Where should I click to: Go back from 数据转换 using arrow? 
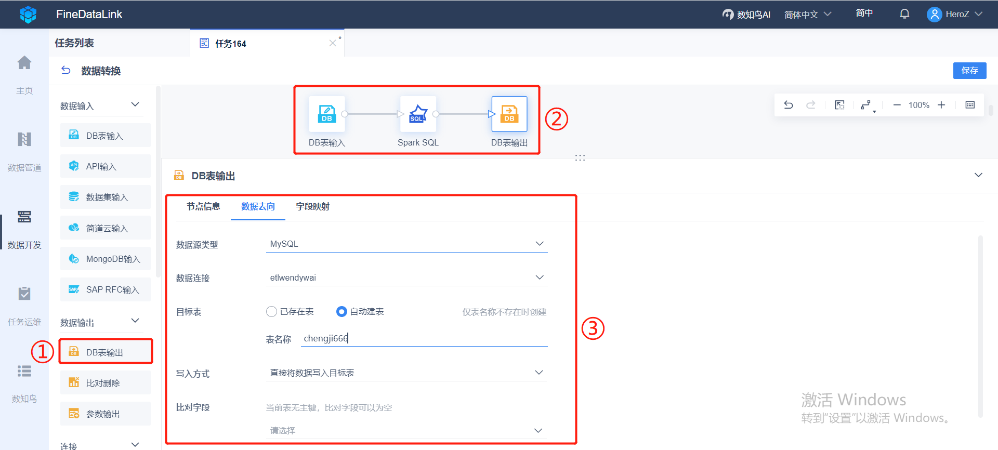66,70
